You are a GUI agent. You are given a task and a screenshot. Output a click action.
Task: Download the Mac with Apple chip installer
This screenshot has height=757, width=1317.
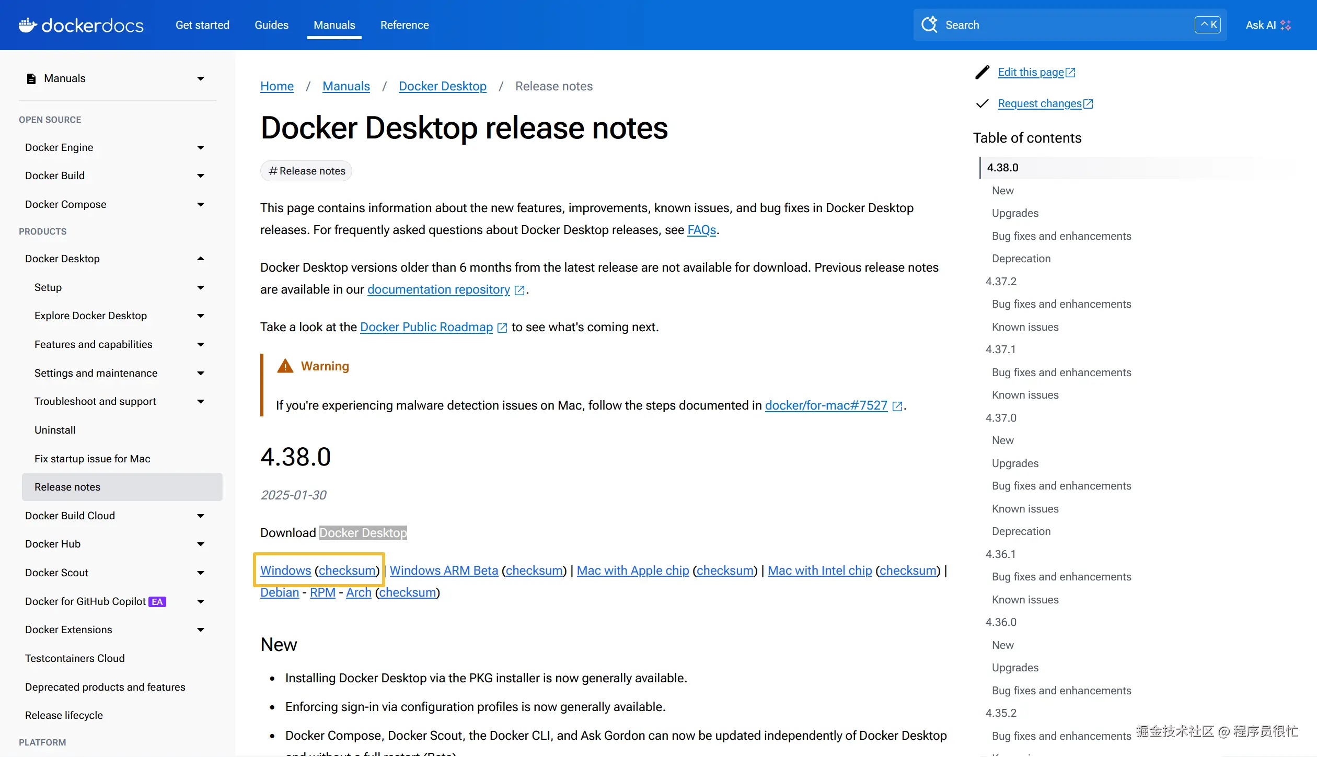point(632,570)
